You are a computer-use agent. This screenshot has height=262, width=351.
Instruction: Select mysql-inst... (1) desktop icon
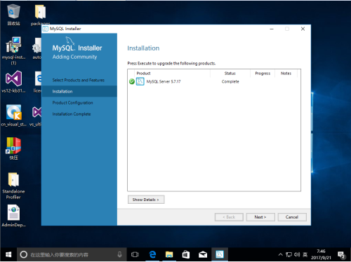tap(13, 50)
